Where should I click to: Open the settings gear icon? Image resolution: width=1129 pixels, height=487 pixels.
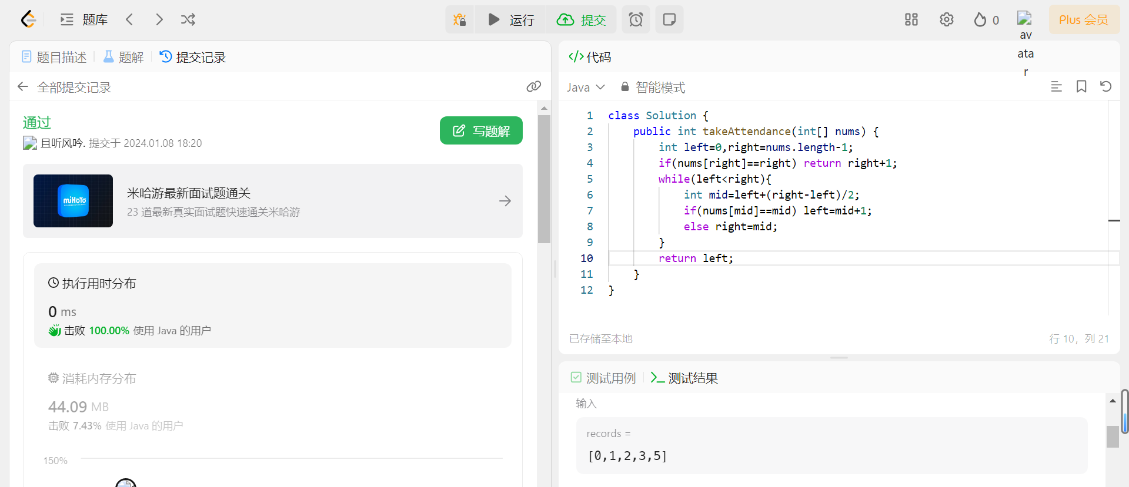[x=947, y=19]
